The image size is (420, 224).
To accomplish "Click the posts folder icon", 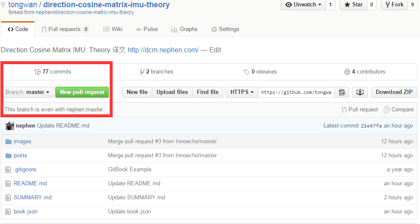I will (9, 156).
